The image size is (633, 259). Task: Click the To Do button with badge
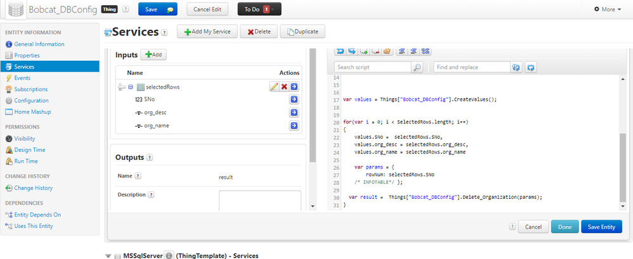[x=259, y=9]
